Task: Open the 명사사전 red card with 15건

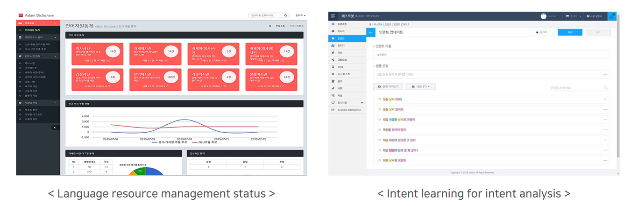Action: click(x=97, y=53)
